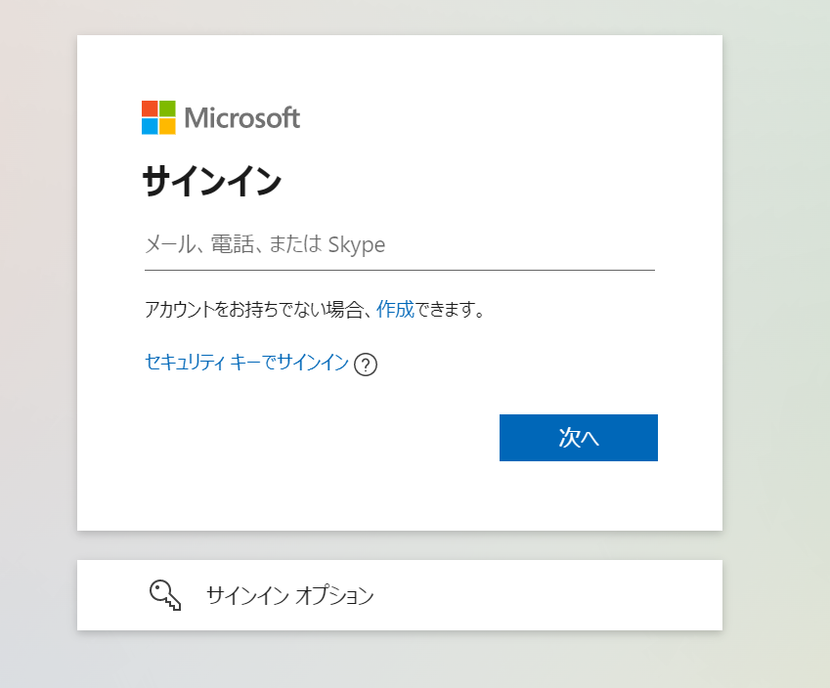Click the サインイン heading text
The height and width of the screenshot is (688, 830).
212,181
